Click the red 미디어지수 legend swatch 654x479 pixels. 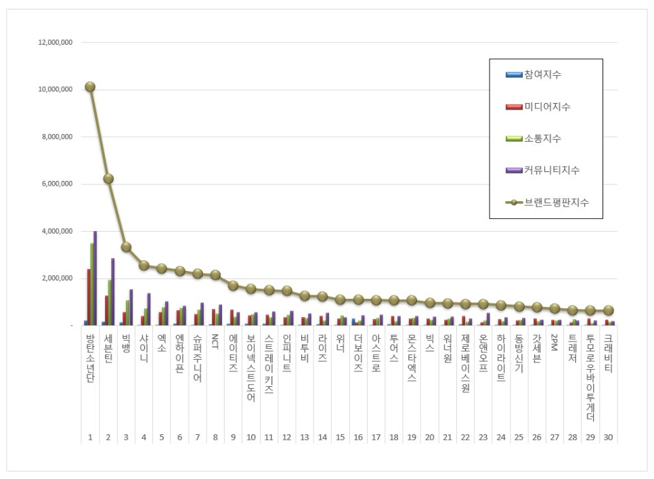tap(514, 106)
